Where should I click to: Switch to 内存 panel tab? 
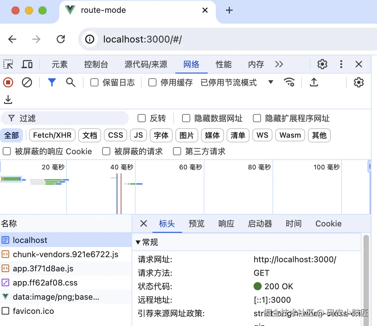pyautogui.click(x=256, y=64)
